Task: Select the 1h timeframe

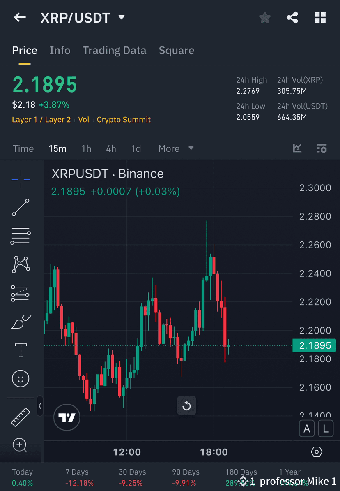Action: 86,148
